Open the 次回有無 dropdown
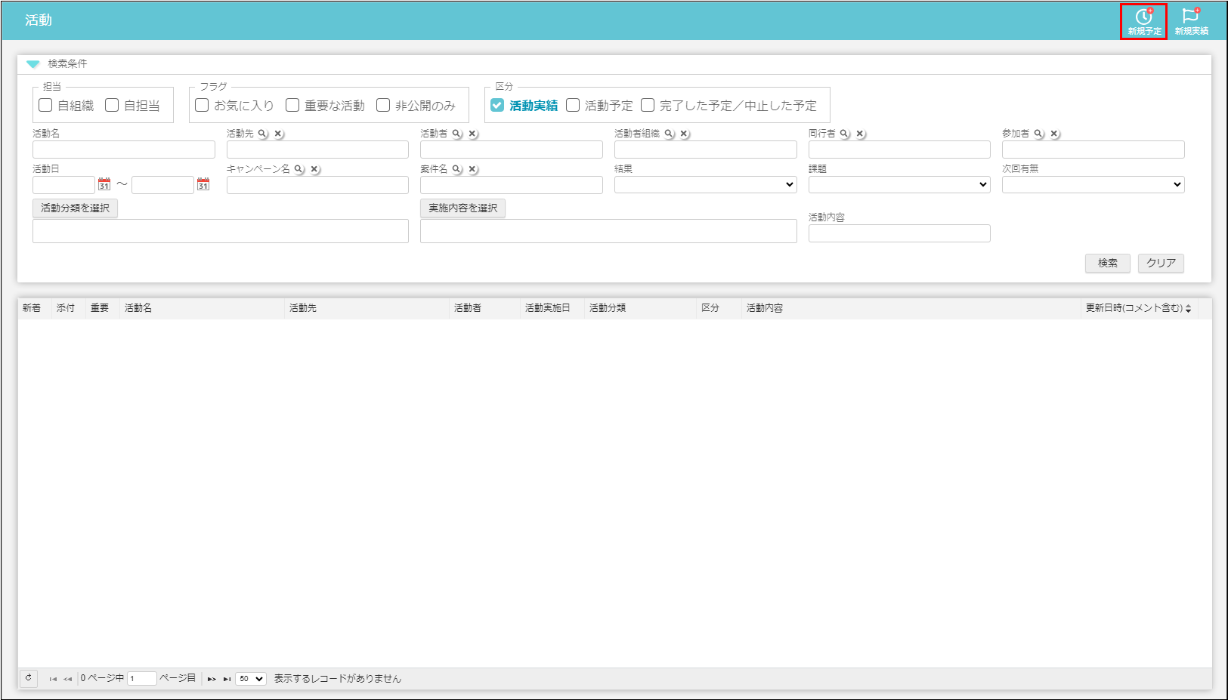 tap(1093, 184)
